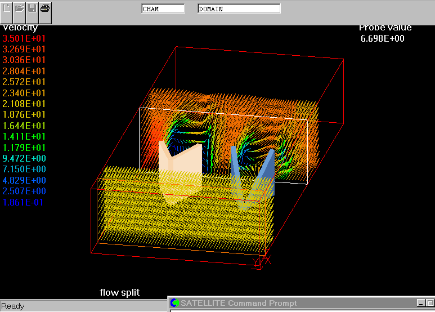Minimize the SATELLITE Command Prompt window

tap(420, 304)
